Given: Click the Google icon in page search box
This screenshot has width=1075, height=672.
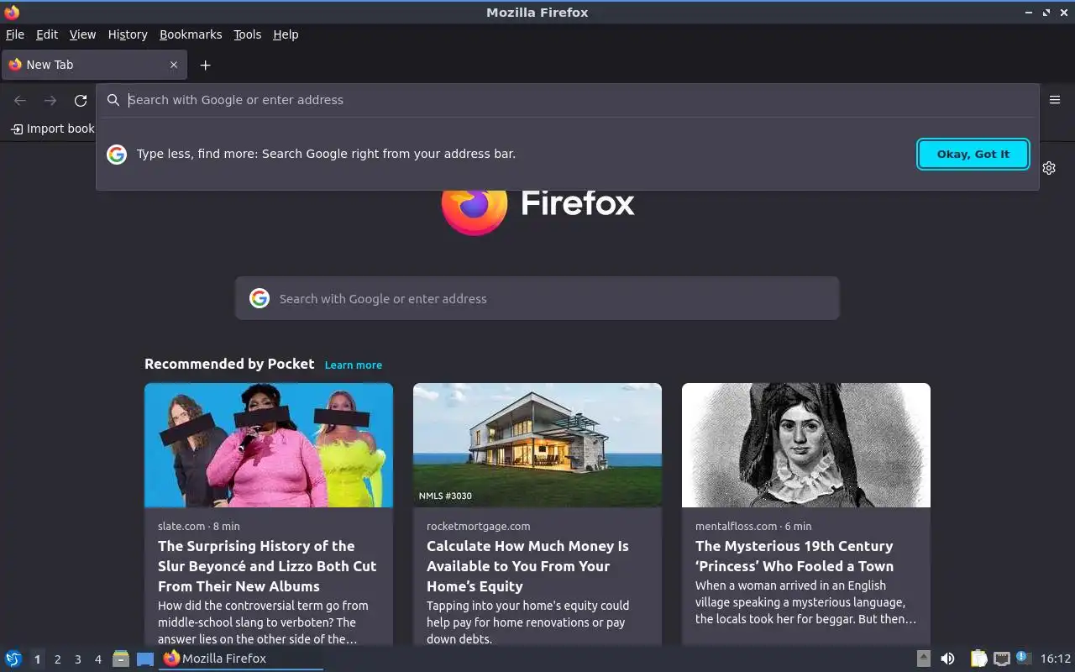Looking at the screenshot, I should 260,298.
